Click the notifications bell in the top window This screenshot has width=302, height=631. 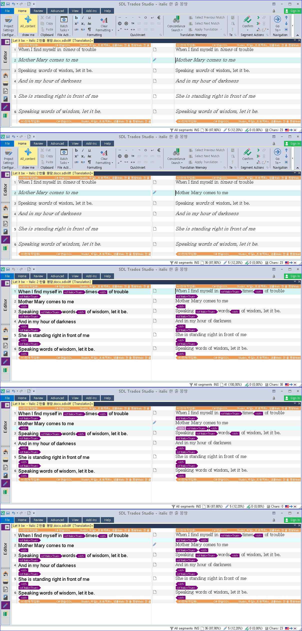[274, 11]
